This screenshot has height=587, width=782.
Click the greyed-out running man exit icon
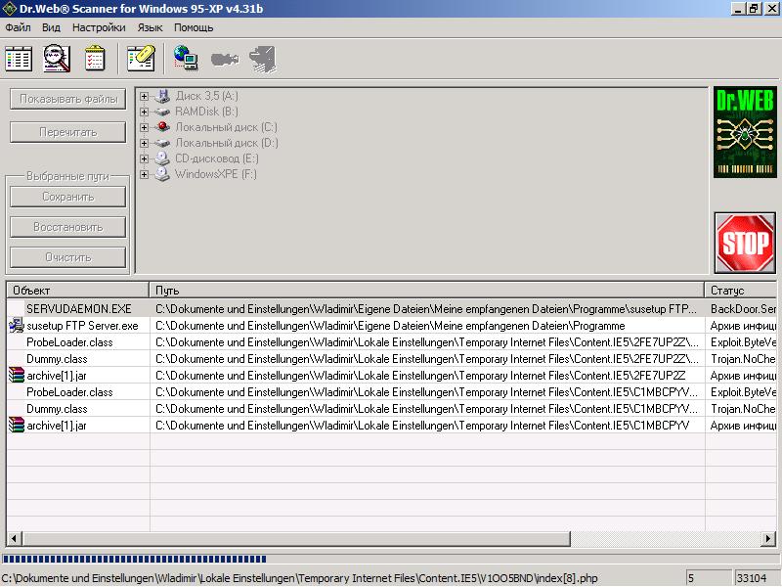tap(263, 60)
